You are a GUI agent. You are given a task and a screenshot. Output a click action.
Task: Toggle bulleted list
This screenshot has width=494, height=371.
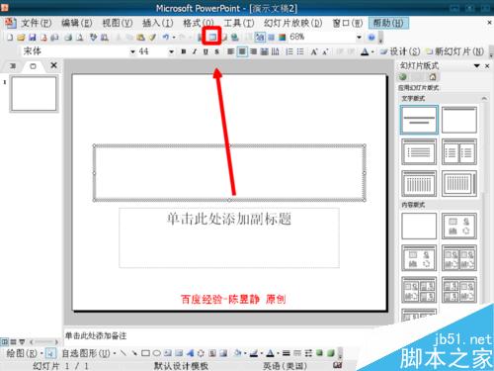(300, 51)
